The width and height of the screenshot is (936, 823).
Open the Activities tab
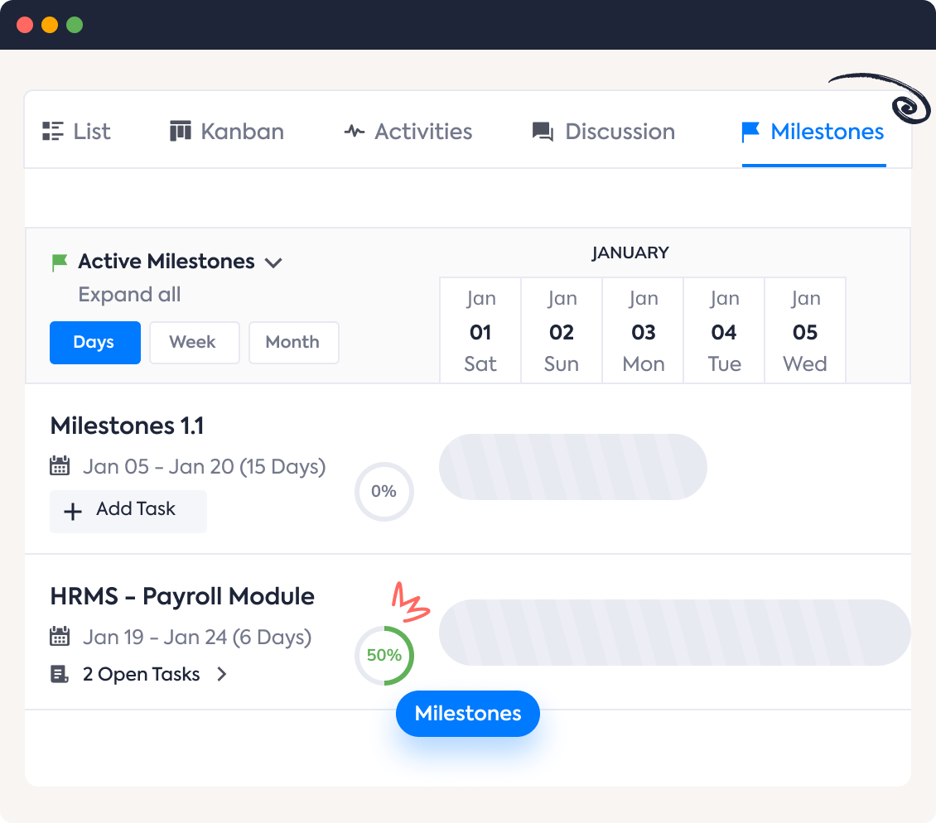pyautogui.click(x=407, y=131)
